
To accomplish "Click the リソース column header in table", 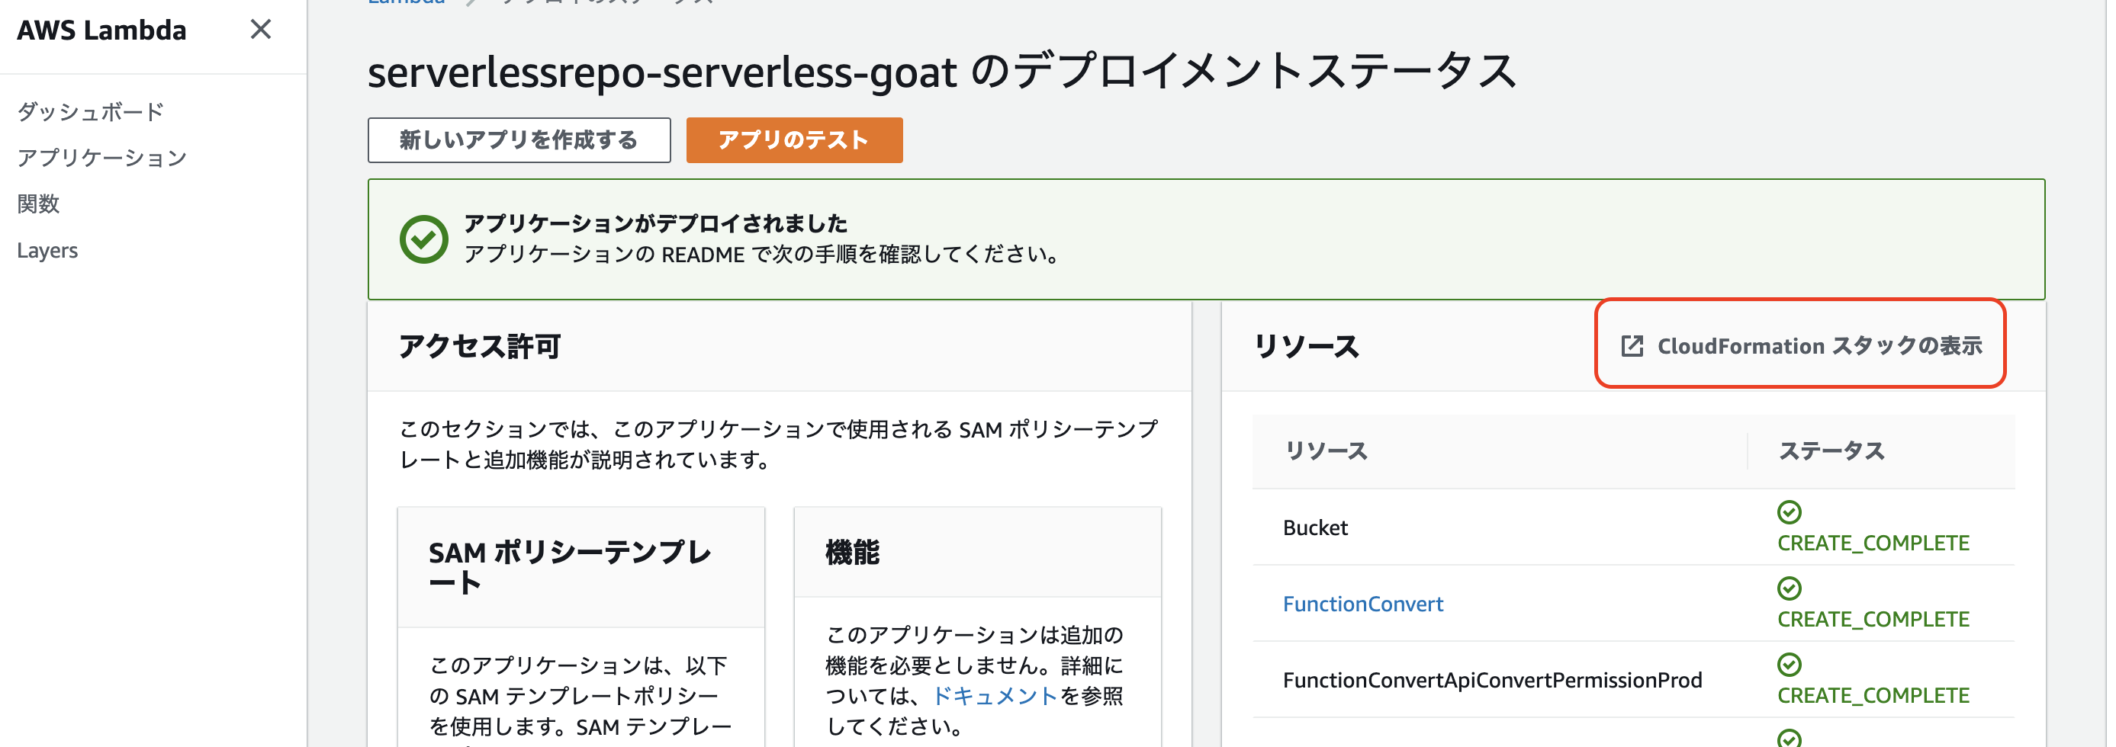I will pyautogui.click(x=1326, y=450).
